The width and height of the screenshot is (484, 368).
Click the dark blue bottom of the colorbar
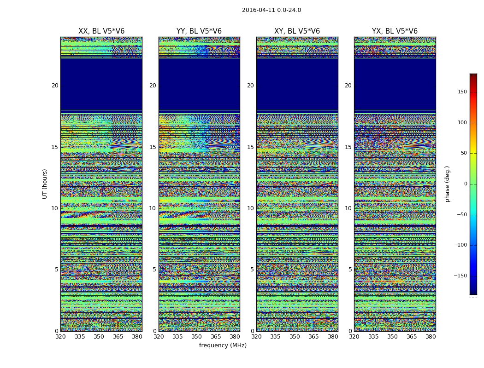[x=473, y=291]
